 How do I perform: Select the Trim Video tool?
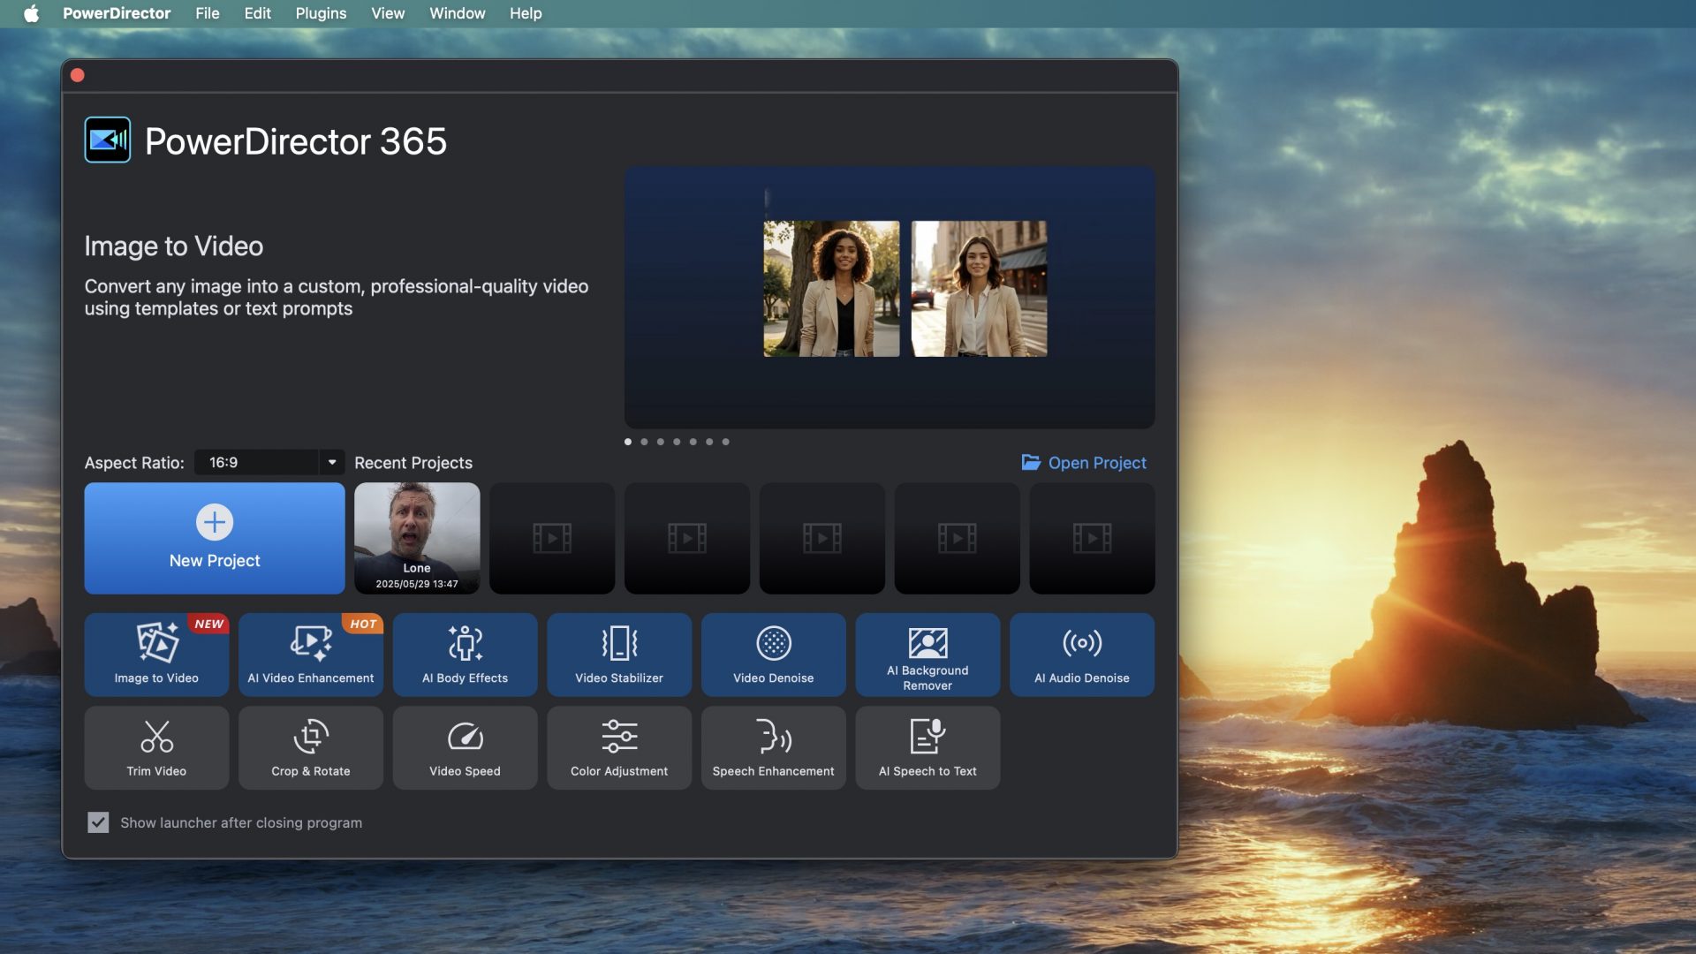(x=156, y=747)
